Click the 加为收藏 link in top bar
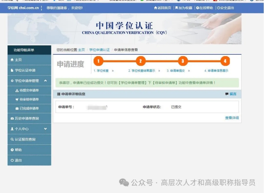The width and height of the screenshot is (264, 193). pos(184,8)
